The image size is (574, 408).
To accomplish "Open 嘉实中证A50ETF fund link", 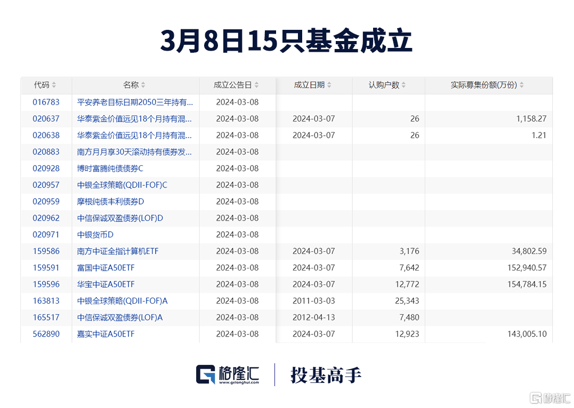I will (106, 334).
